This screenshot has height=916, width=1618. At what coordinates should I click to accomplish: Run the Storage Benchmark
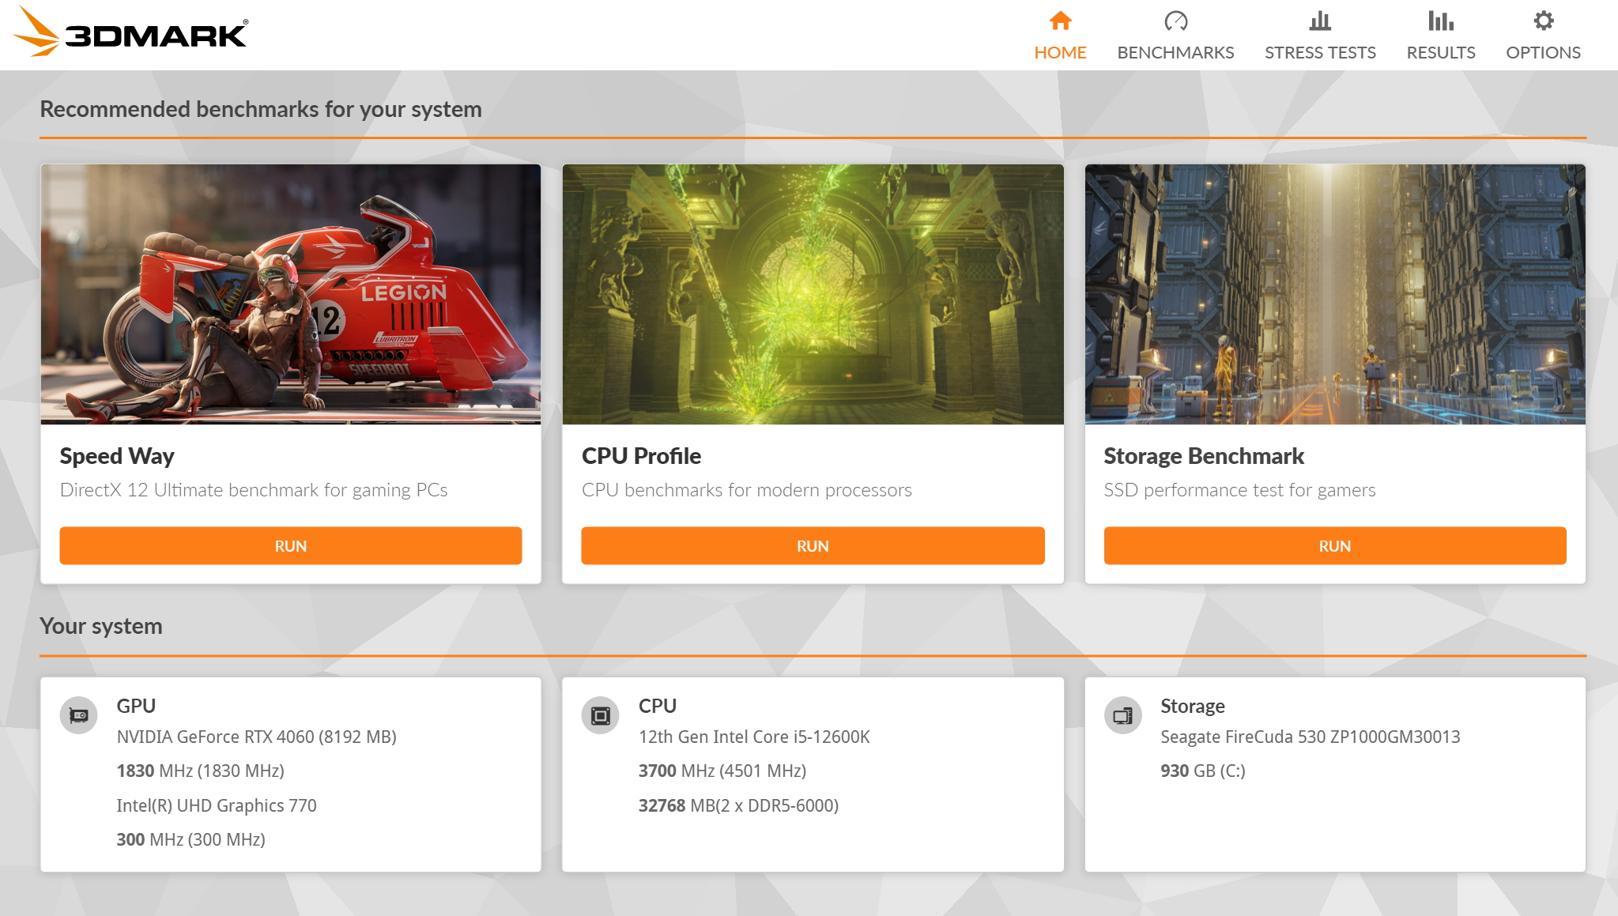pyautogui.click(x=1335, y=546)
